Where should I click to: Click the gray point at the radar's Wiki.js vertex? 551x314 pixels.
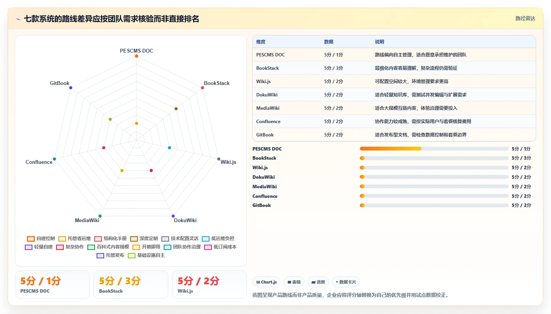[219, 159]
